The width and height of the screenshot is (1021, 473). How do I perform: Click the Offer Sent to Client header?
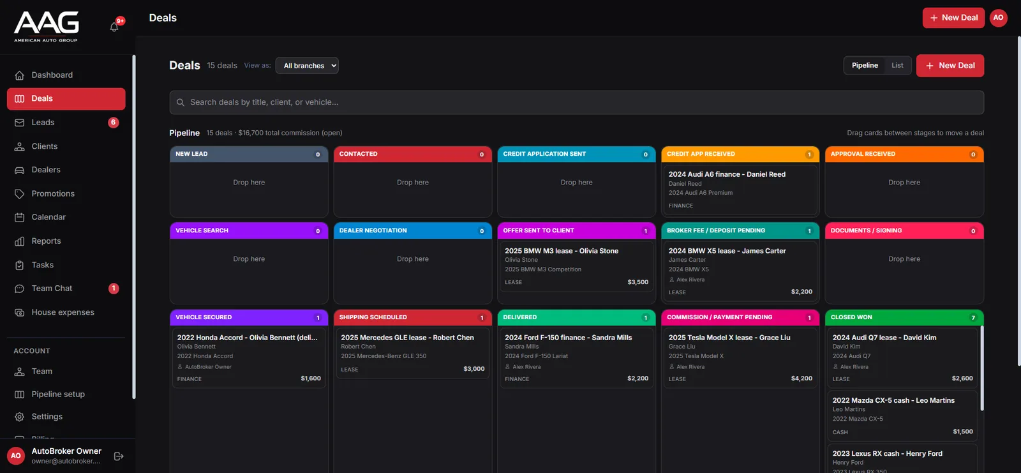point(576,231)
